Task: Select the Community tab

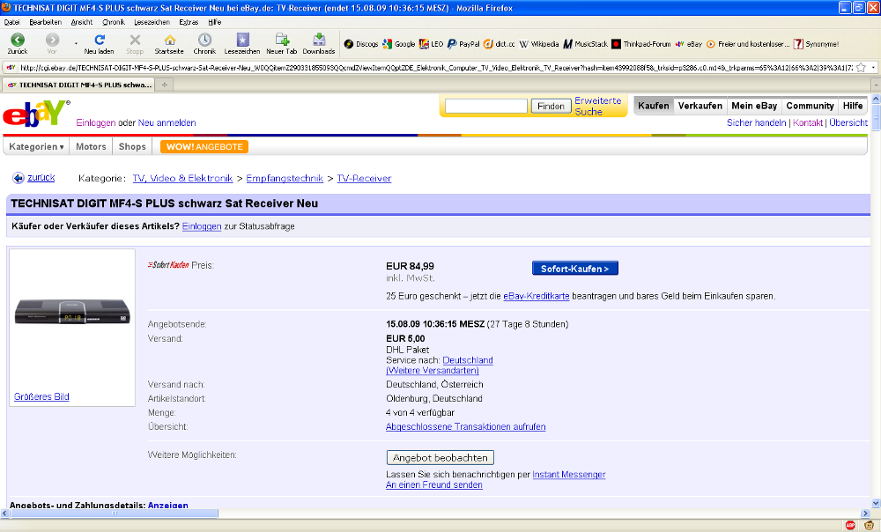Action: point(810,106)
